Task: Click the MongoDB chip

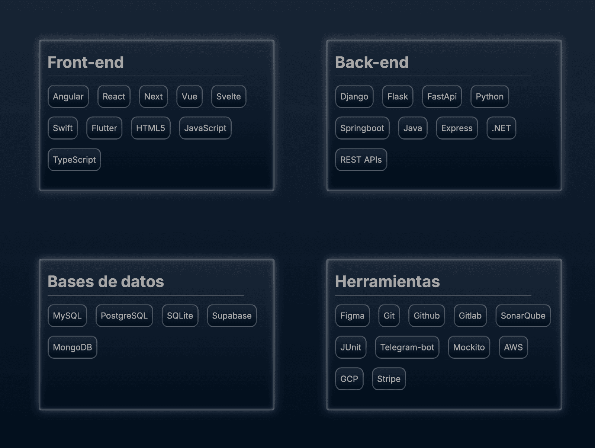Action: click(73, 347)
